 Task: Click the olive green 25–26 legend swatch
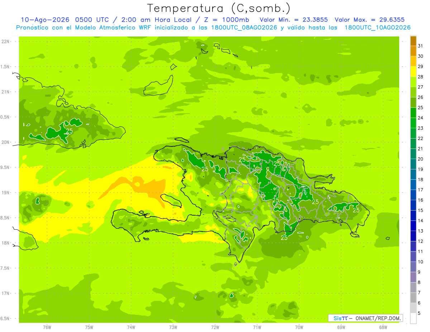click(413, 102)
